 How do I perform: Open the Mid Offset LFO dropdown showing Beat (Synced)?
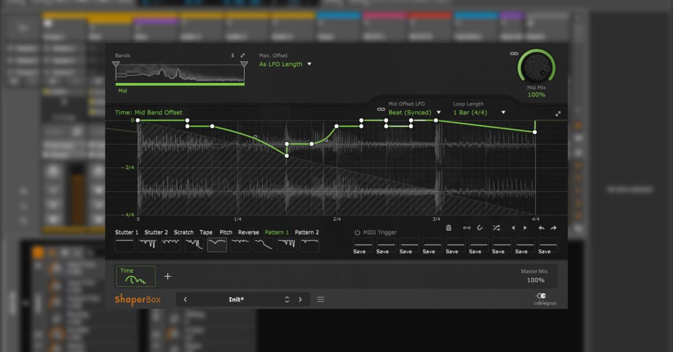tap(415, 112)
